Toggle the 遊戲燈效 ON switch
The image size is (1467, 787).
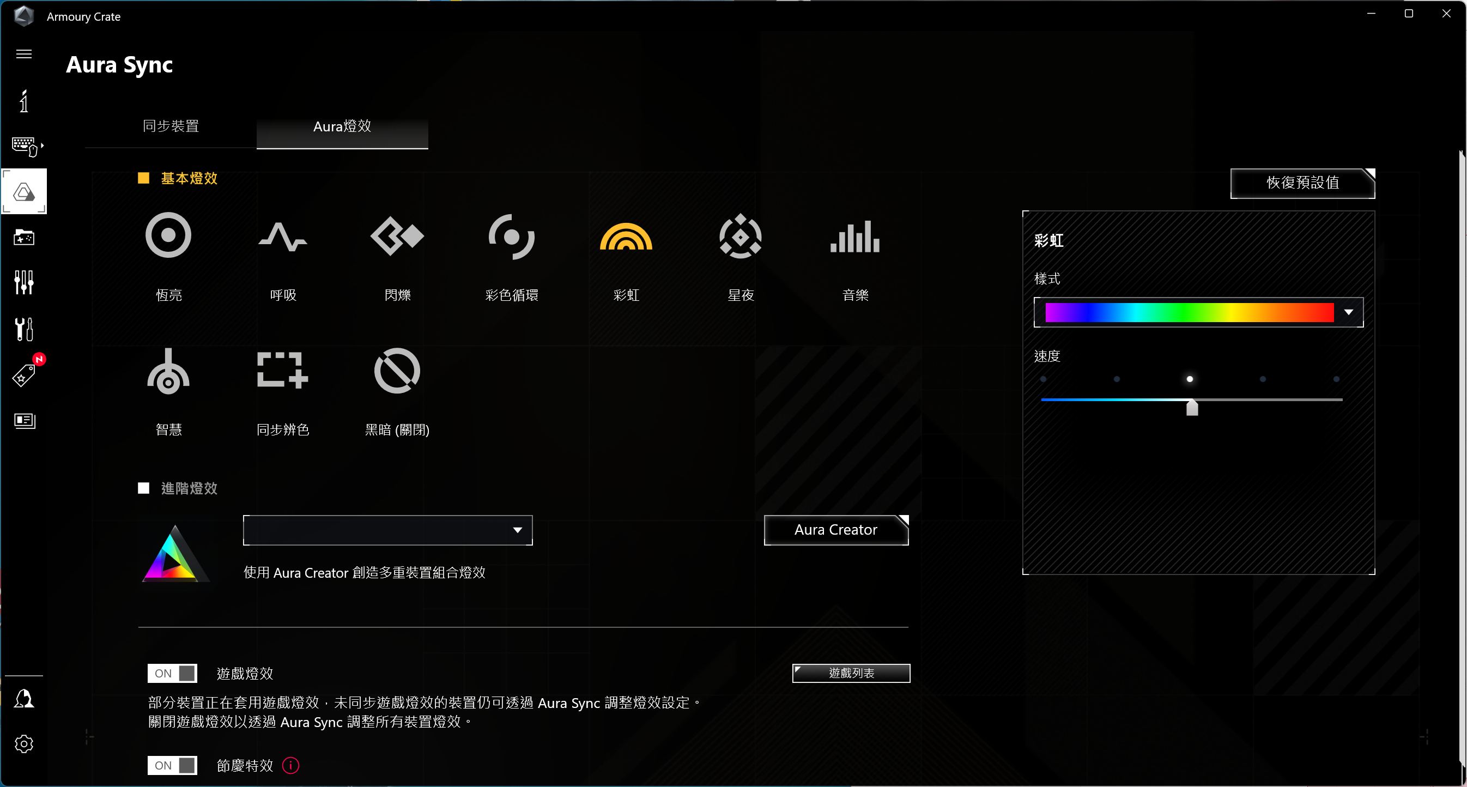[x=172, y=673]
